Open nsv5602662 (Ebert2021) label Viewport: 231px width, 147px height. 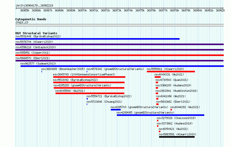coord(173,102)
